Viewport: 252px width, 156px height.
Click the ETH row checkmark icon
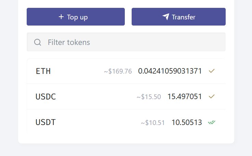(x=212, y=71)
